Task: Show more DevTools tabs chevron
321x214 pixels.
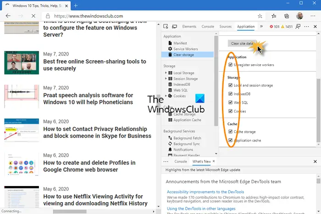Action: coord(261,27)
